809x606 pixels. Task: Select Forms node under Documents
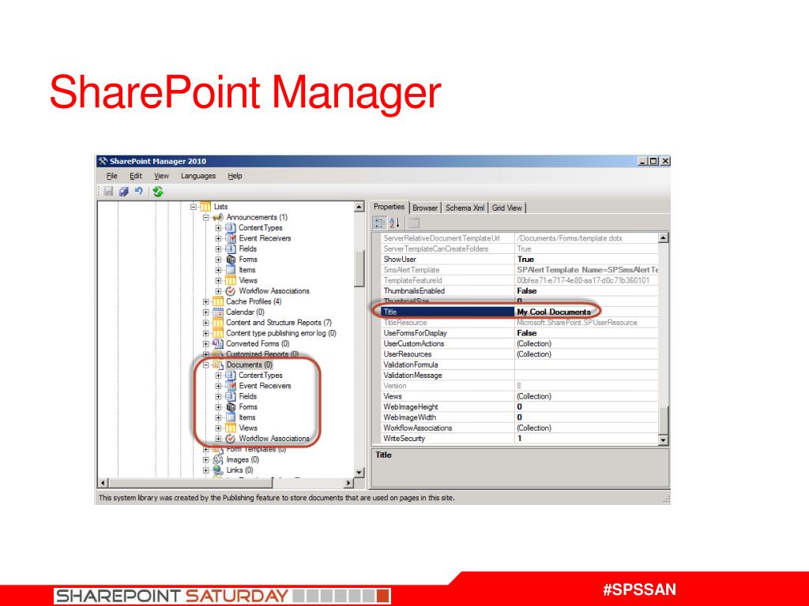pyautogui.click(x=247, y=407)
